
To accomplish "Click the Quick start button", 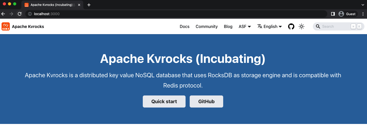I will tap(164, 101).
